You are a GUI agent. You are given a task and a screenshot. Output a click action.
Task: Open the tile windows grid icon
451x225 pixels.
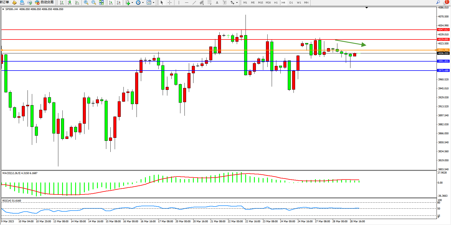click(x=101, y=2)
